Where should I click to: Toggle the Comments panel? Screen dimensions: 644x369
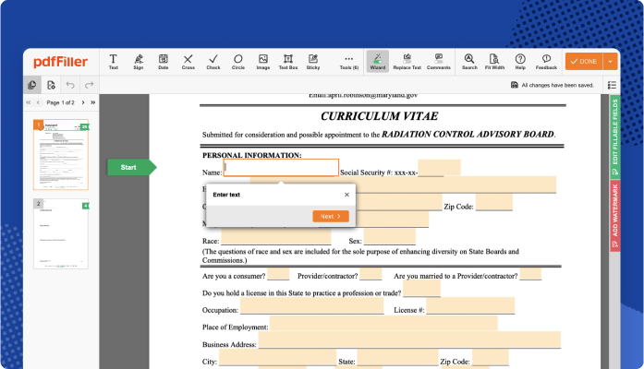tap(439, 62)
